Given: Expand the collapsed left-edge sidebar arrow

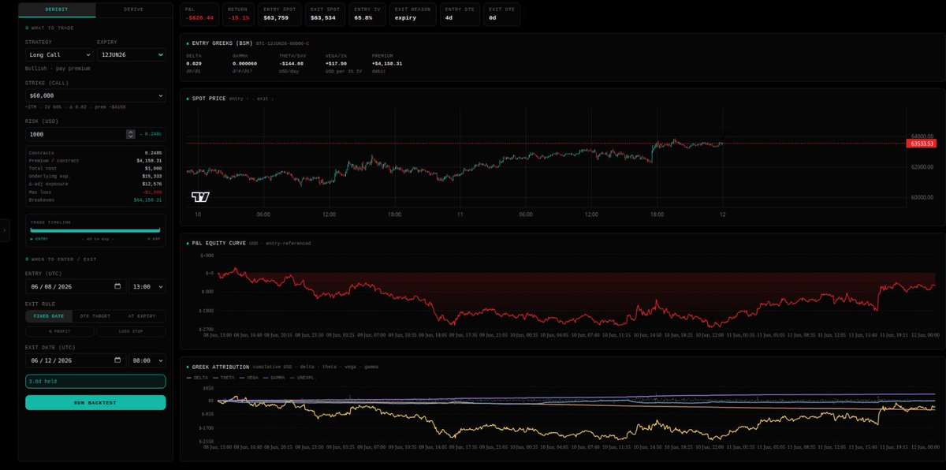Looking at the screenshot, I should tap(3, 230).
